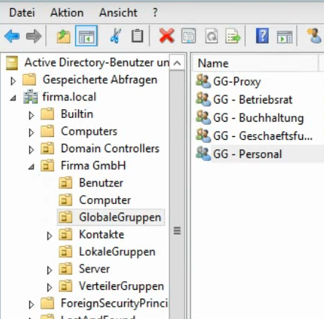Collapse the Firma GmbH node
Image resolution: width=324 pixels, height=319 pixels.
pyautogui.click(x=31, y=167)
